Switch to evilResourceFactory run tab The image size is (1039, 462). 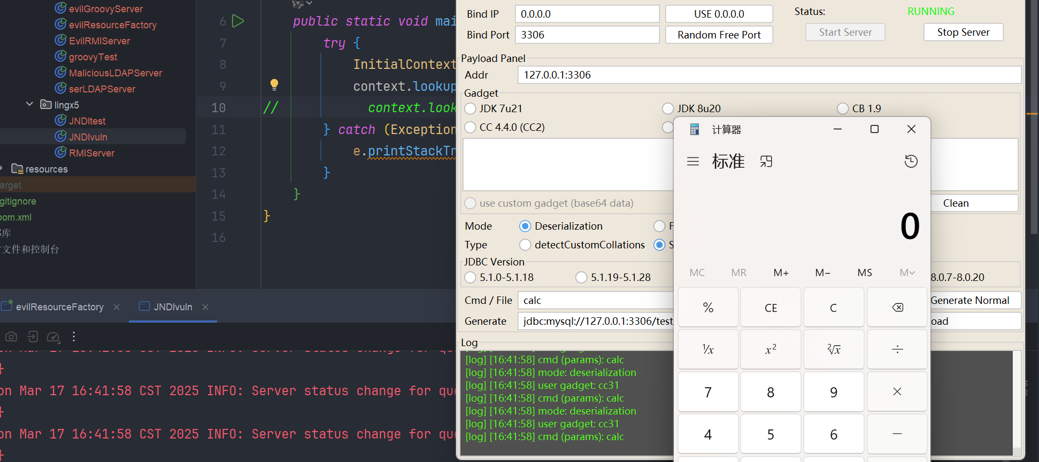click(60, 307)
